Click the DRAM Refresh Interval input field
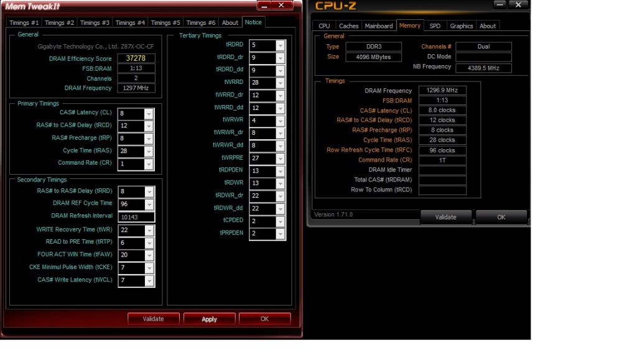This screenshot has width=637, height=358. click(136, 217)
